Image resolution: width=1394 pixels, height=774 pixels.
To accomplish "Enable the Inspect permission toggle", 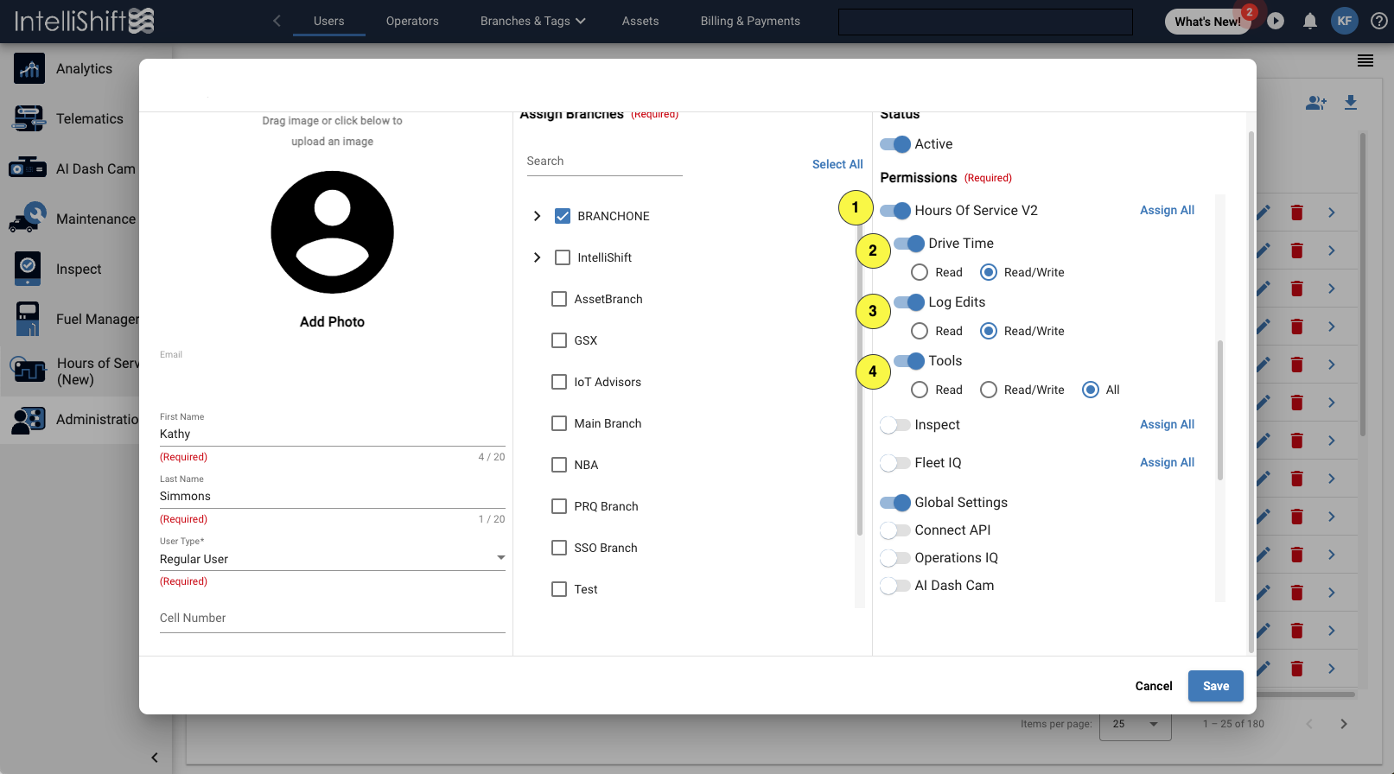I will pyautogui.click(x=895, y=425).
